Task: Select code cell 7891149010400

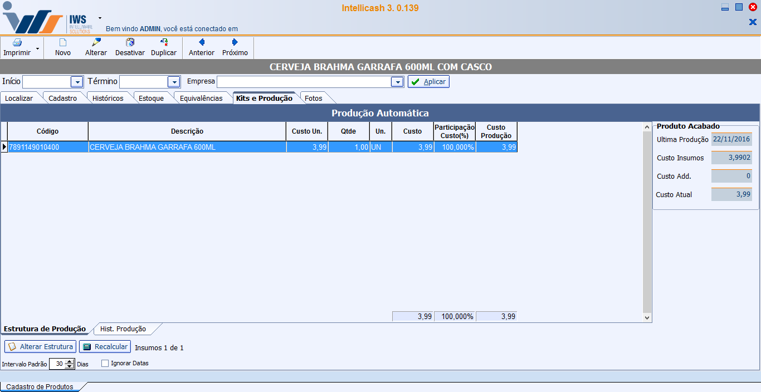Action: point(48,148)
